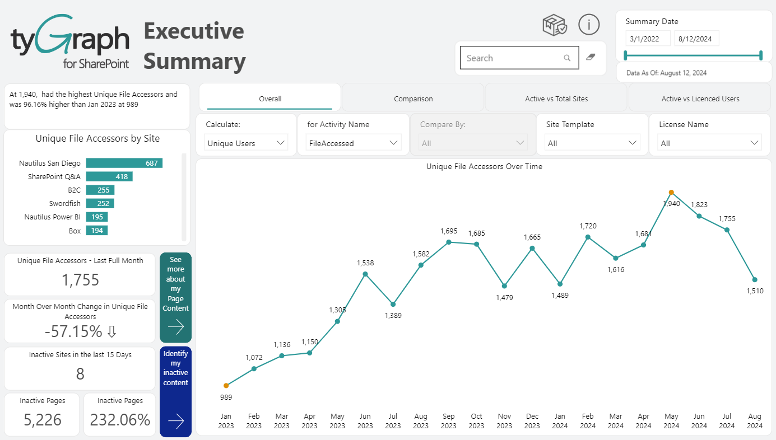Click the May 2024 peak data point

tap(671, 192)
